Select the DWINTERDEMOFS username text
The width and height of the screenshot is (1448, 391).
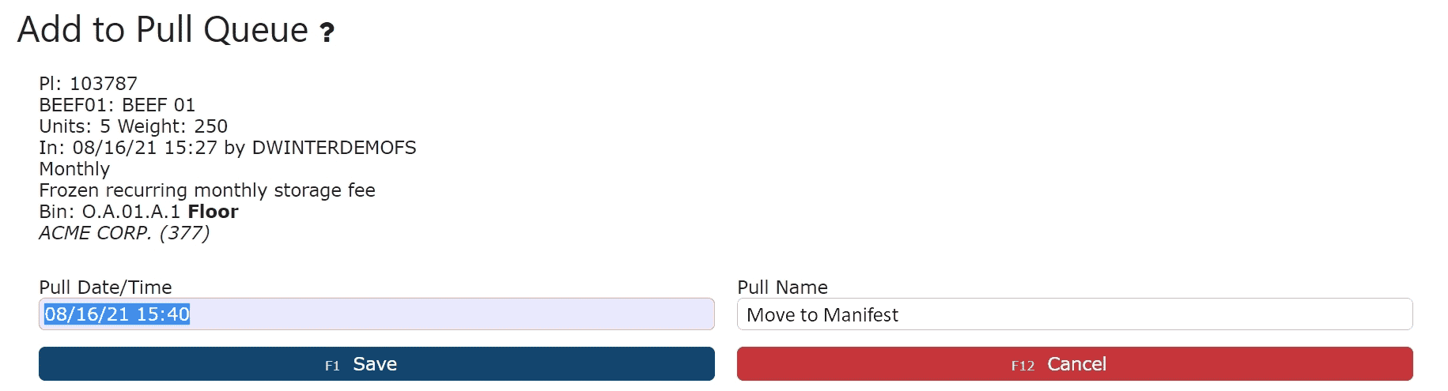[334, 148]
